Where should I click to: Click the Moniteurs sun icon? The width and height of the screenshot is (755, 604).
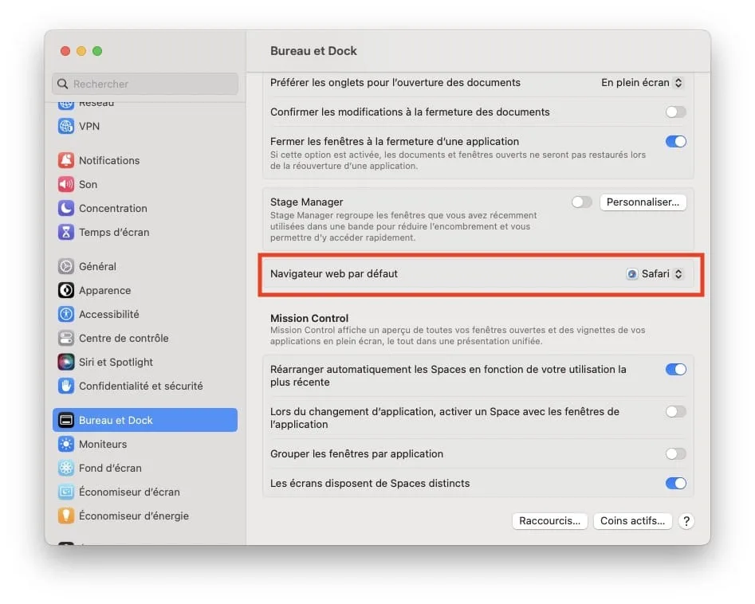tap(66, 444)
